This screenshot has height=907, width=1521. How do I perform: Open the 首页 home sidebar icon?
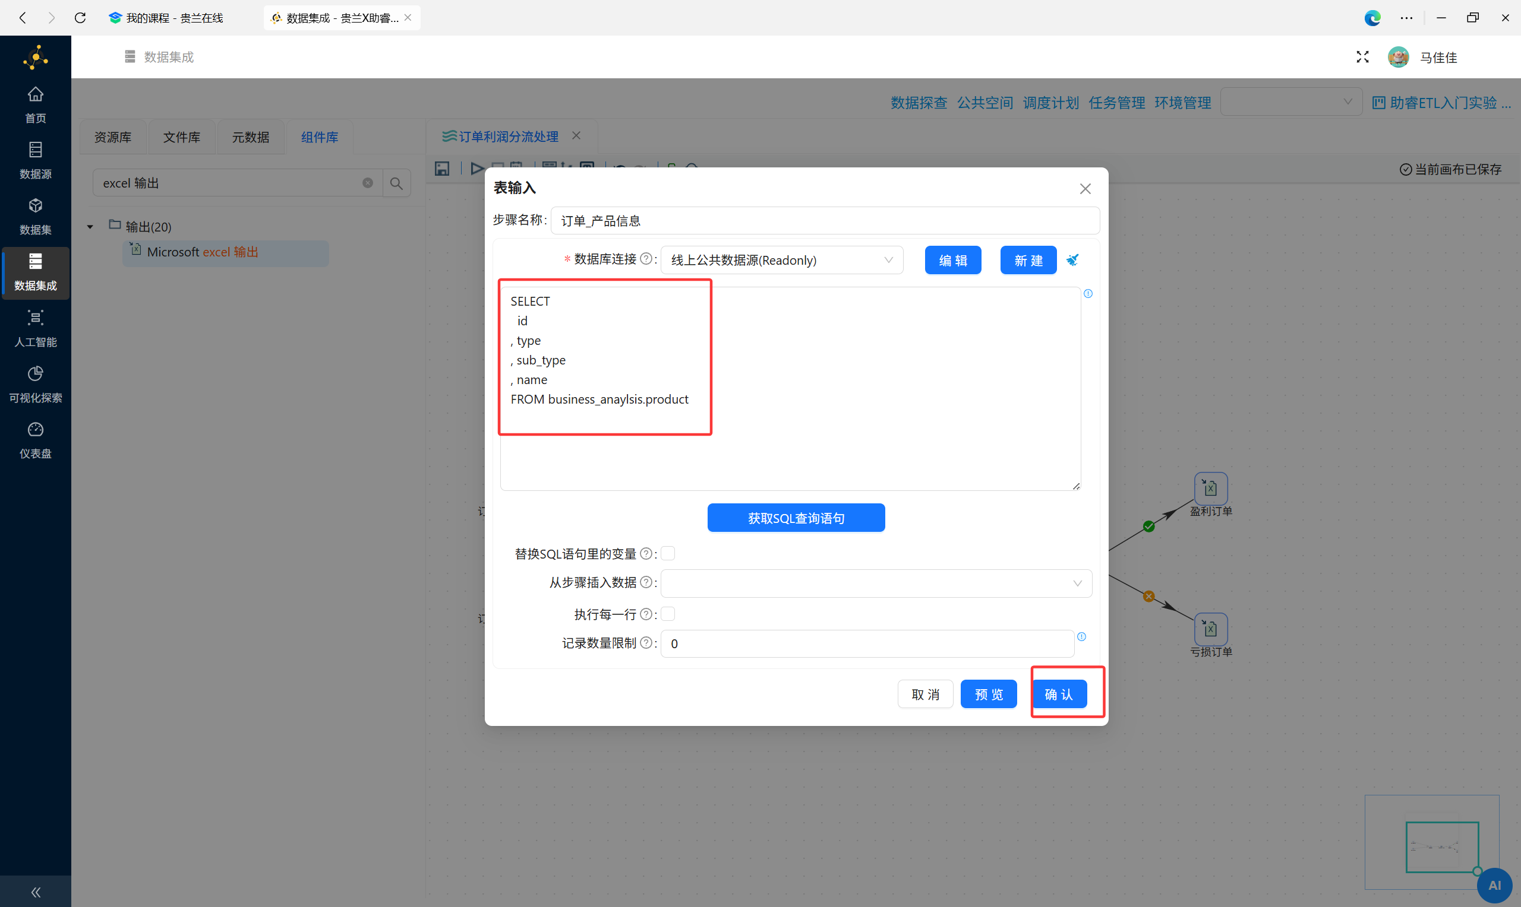[x=36, y=104]
